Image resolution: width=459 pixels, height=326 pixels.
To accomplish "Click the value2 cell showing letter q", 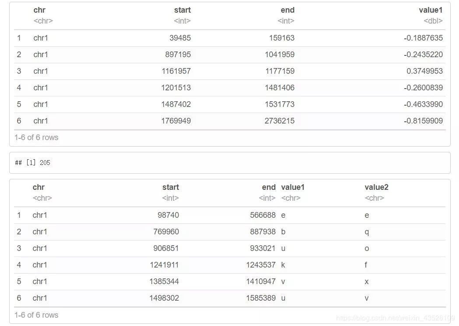I will tap(367, 232).
